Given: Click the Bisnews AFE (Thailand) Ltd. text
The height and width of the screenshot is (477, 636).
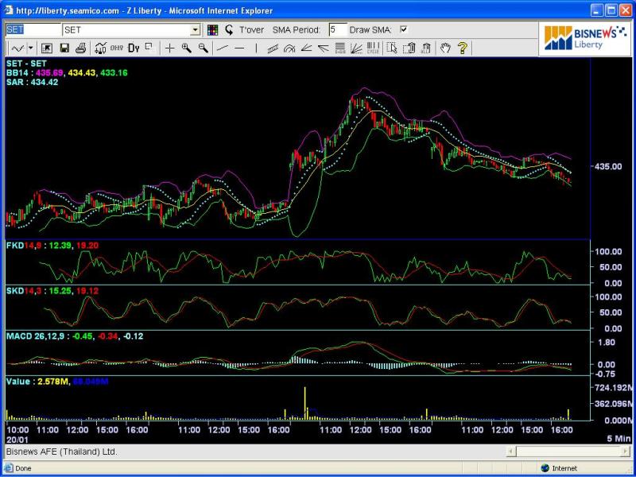Looking at the screenshot, I should coord(61,452).
